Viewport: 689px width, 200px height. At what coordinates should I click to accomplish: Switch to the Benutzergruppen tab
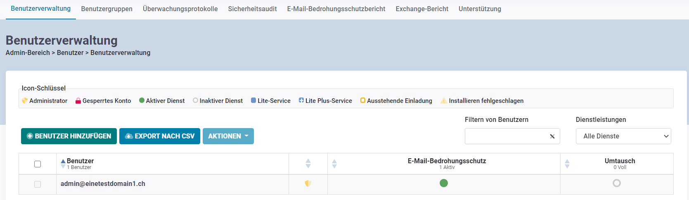pyautogui.click(x=107, y=9)
